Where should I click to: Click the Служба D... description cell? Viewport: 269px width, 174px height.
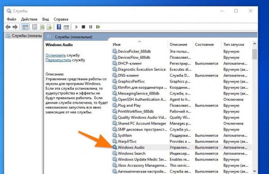180,75
